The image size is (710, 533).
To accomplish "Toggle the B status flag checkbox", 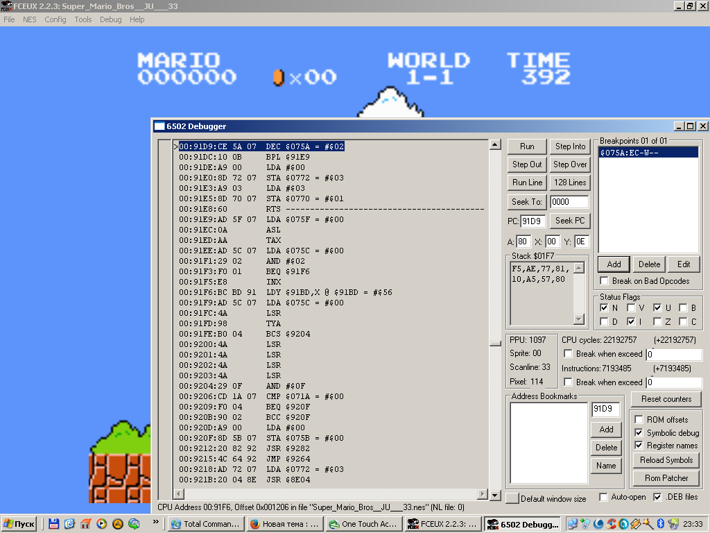I will pyautogui.click(x=683, y=307).
